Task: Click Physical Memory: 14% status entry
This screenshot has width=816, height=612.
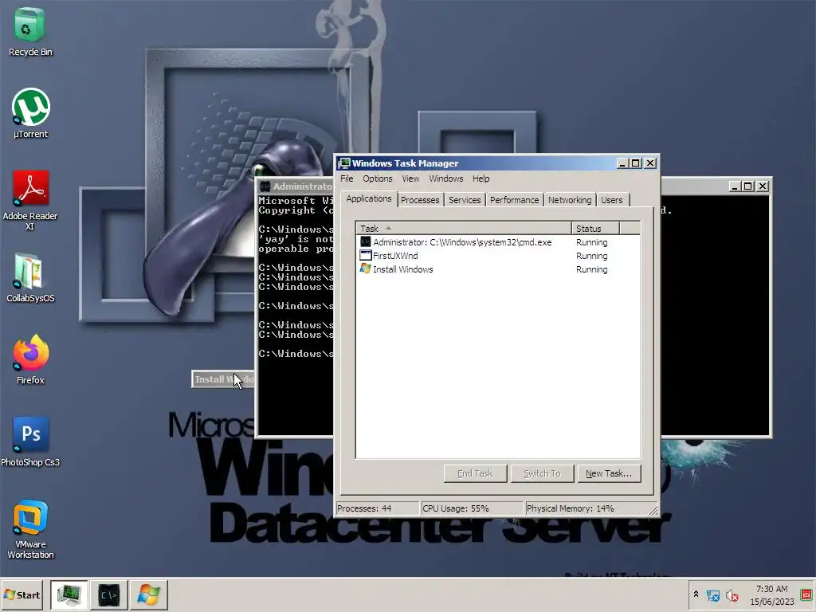Action: (x=586, y=508)
